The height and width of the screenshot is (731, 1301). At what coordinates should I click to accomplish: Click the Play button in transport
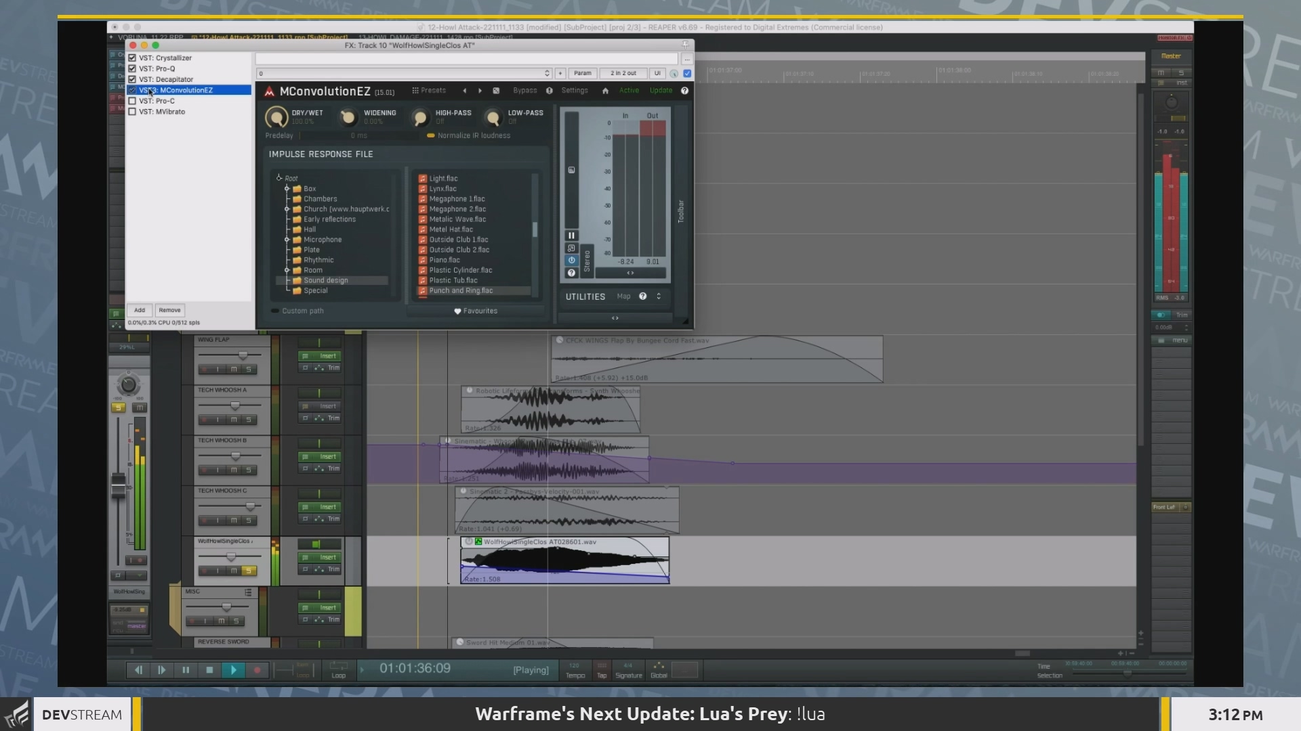tap(233, 670)
